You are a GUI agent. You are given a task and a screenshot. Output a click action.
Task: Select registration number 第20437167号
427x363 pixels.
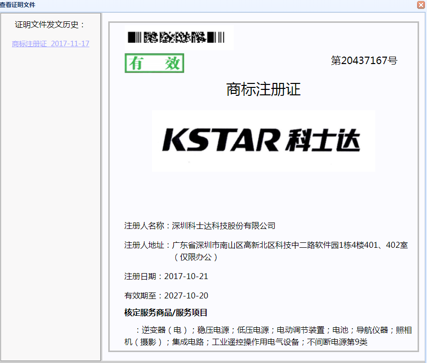click(364, 61)
